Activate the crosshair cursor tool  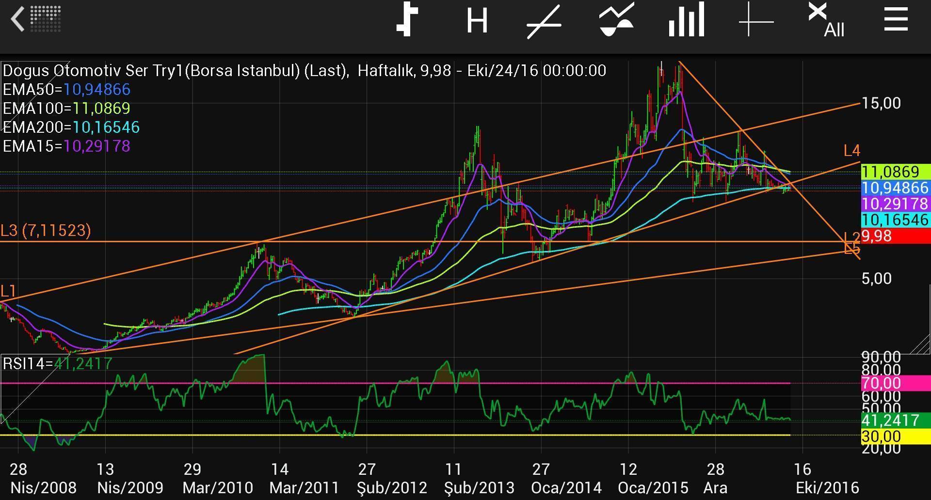(x=756, y=20)
